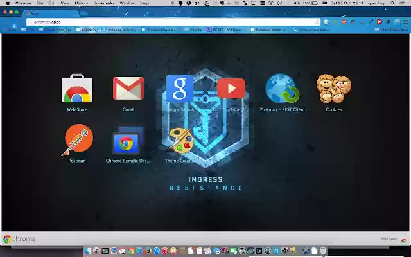Screen dimensions: 411x257
Task: Open the Theme Creator app
Action: [x=180, y=140]
